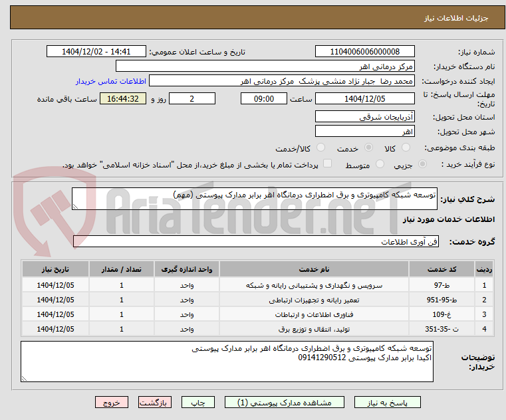Click service code ط-97 cell
The width and height of the screenshot is (506, 420).
coord(442,285)
